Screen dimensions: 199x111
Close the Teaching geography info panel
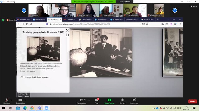(67, 30)
